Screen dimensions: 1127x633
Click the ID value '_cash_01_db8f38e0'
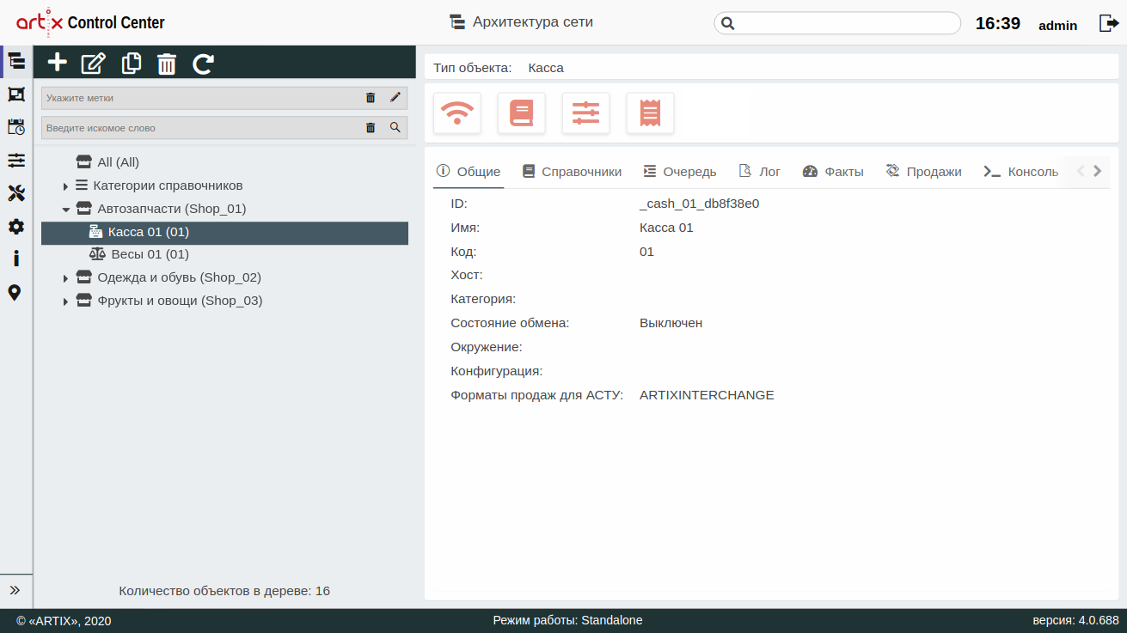[700, 204]
